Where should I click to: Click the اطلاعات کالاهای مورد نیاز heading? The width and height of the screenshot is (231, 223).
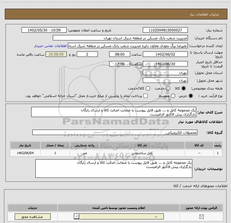(x=200, y=122)
